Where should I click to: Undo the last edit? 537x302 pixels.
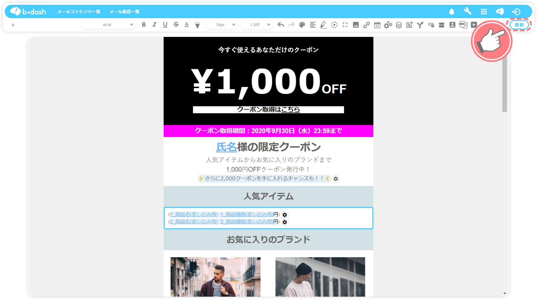(x=281, y=25)
